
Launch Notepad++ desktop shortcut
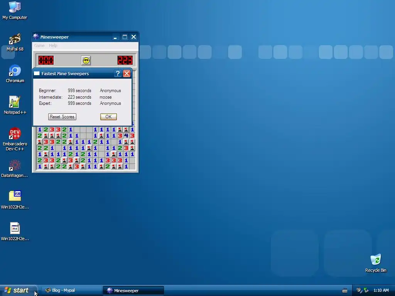click(15, 105)
